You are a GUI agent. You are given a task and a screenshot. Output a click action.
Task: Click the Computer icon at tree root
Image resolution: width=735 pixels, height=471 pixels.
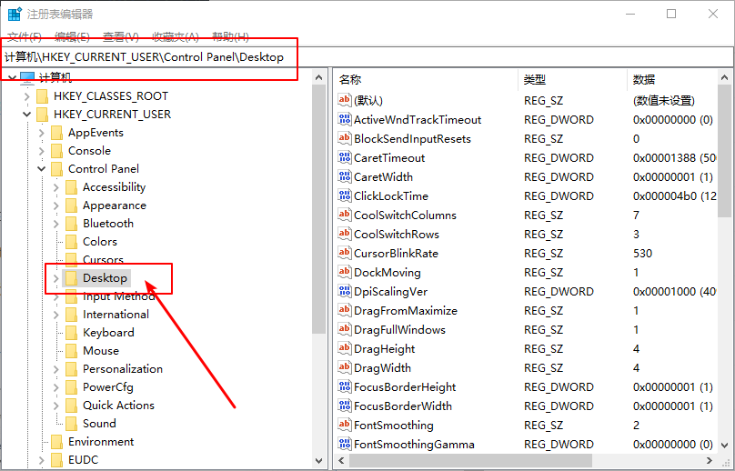point(27,78)
